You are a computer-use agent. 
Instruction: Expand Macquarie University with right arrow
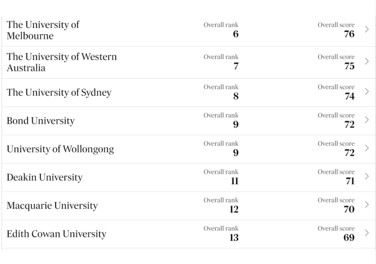click(366, 205)
